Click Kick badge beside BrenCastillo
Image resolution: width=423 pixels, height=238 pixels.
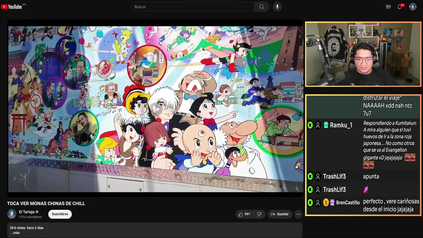coord(310,203)
